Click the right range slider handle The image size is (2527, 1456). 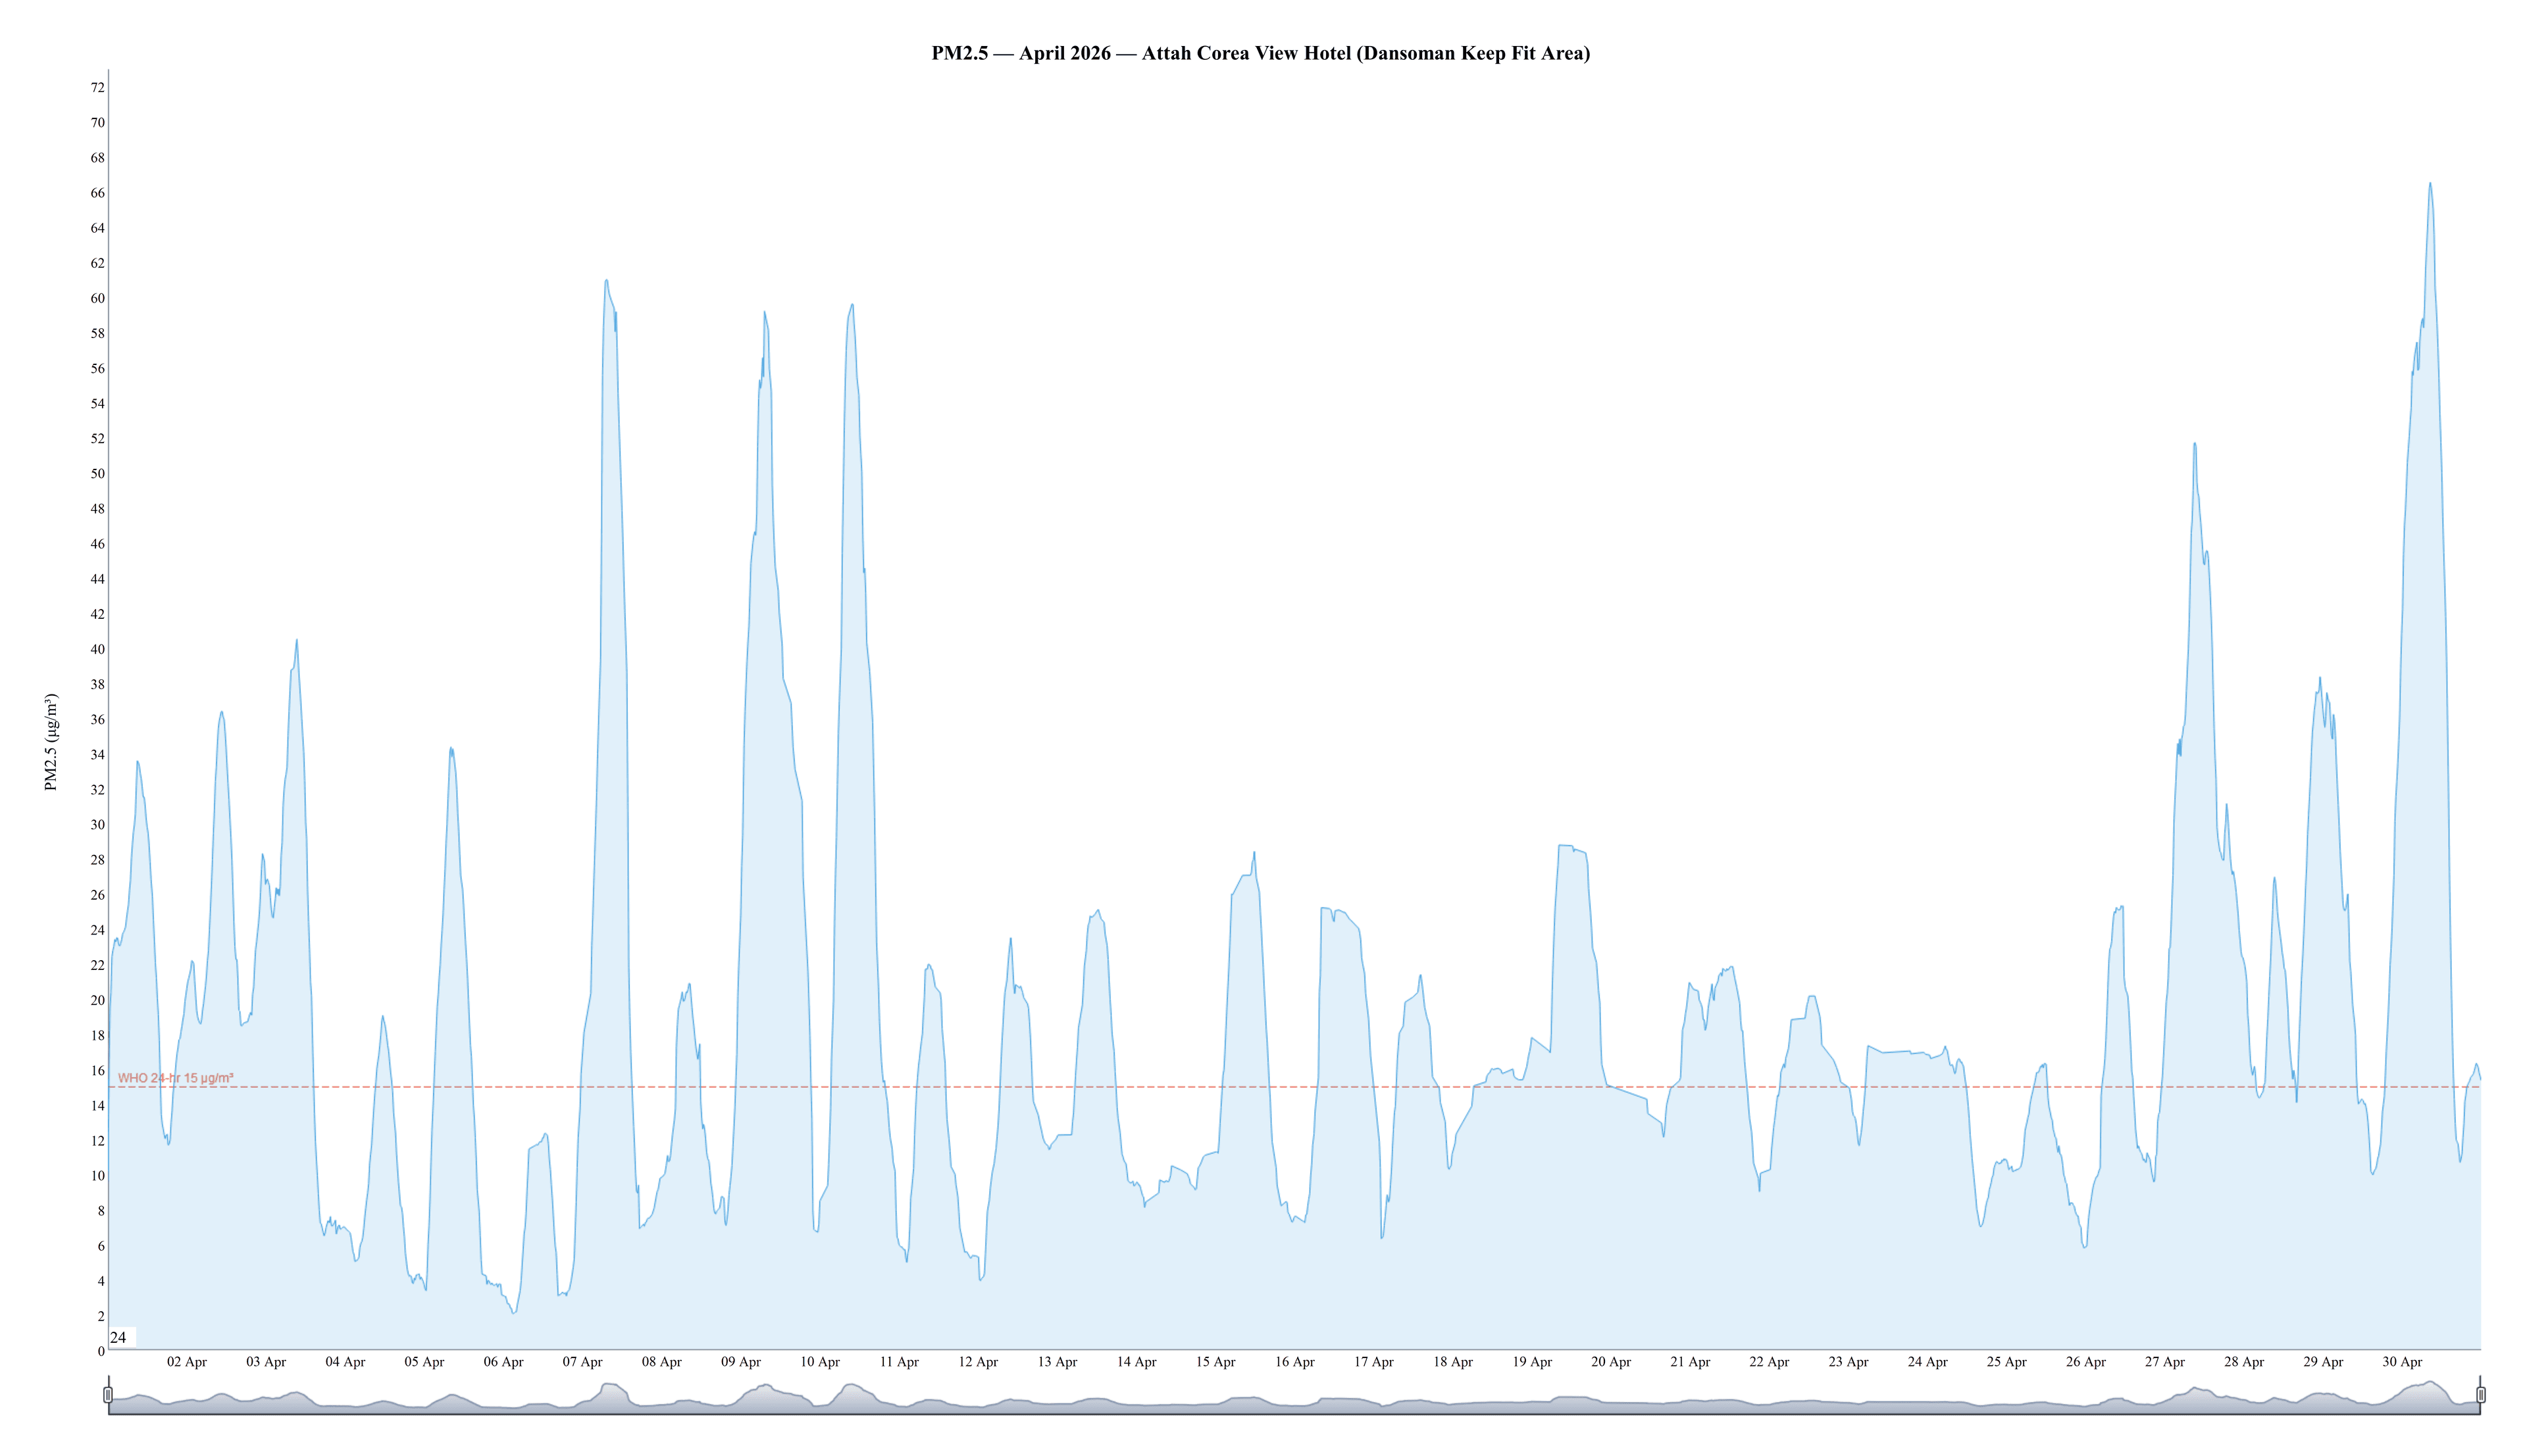[x=2480, y=1394]
